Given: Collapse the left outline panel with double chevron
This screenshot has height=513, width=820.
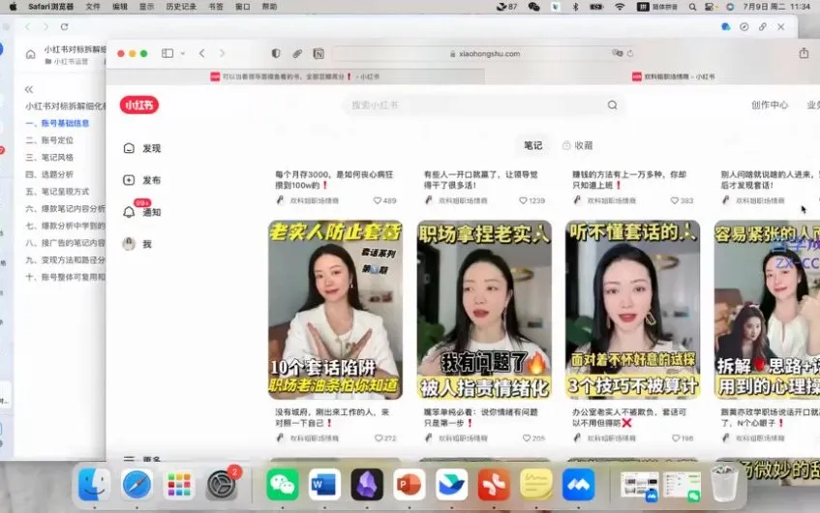Looking at the screenshot, I should 29,89.
